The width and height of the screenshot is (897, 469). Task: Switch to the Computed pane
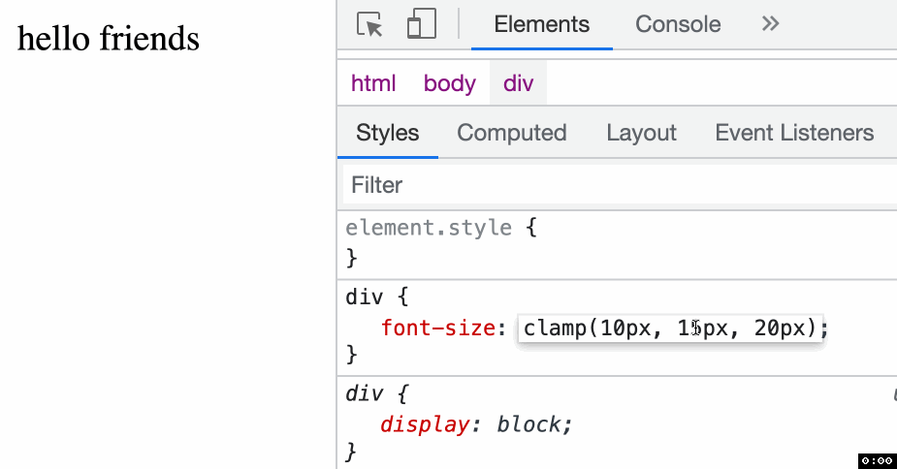tap(511, 133)
